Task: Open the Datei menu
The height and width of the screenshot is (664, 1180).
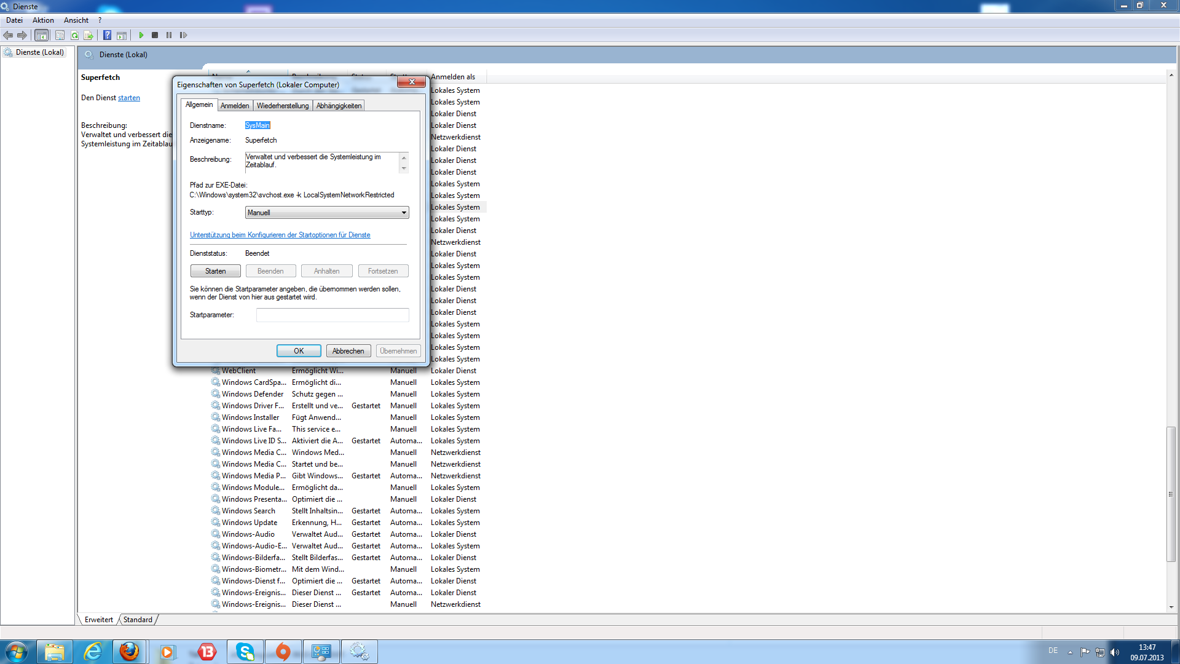Action: point(14,20)
